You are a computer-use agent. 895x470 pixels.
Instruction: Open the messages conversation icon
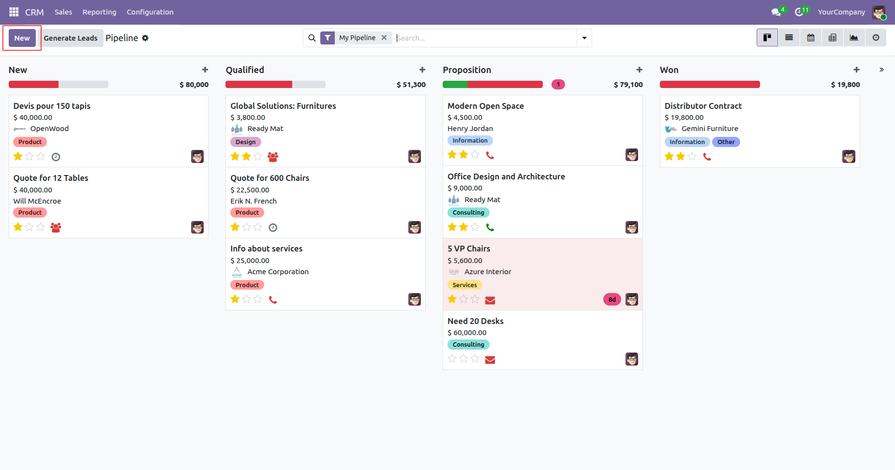[776, 12]
